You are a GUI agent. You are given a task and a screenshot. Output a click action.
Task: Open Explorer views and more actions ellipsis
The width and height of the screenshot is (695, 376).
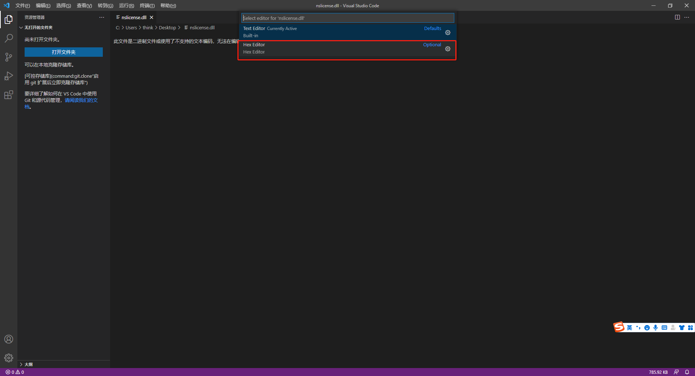pyautogui.click(x=102, y=17)
